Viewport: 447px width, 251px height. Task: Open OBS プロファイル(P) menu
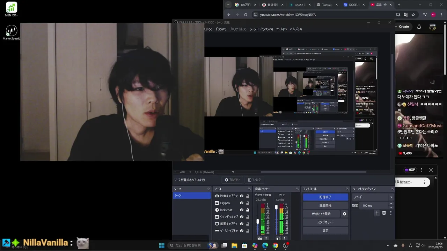coord(238,29)
